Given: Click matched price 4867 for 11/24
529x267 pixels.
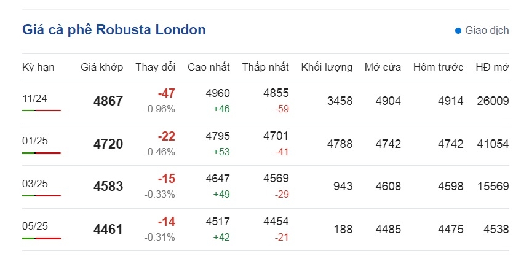Looking at the screenshot, I should point(108,101).
